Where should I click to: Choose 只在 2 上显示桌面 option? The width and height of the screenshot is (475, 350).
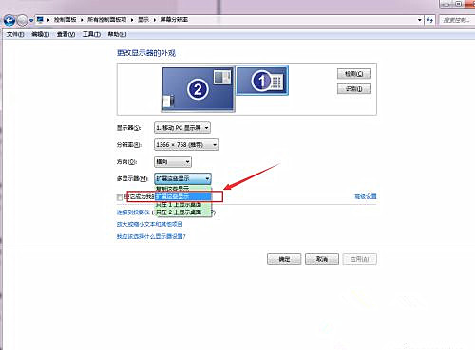point(183,212)
